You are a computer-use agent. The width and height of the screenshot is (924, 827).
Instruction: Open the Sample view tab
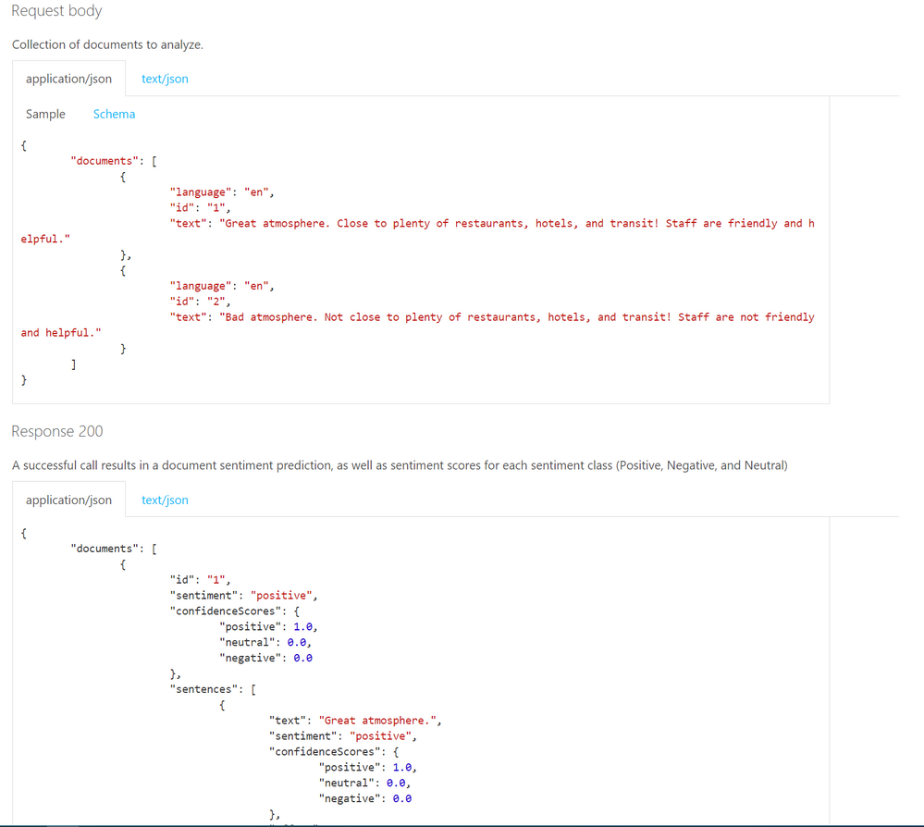[45, 115]
